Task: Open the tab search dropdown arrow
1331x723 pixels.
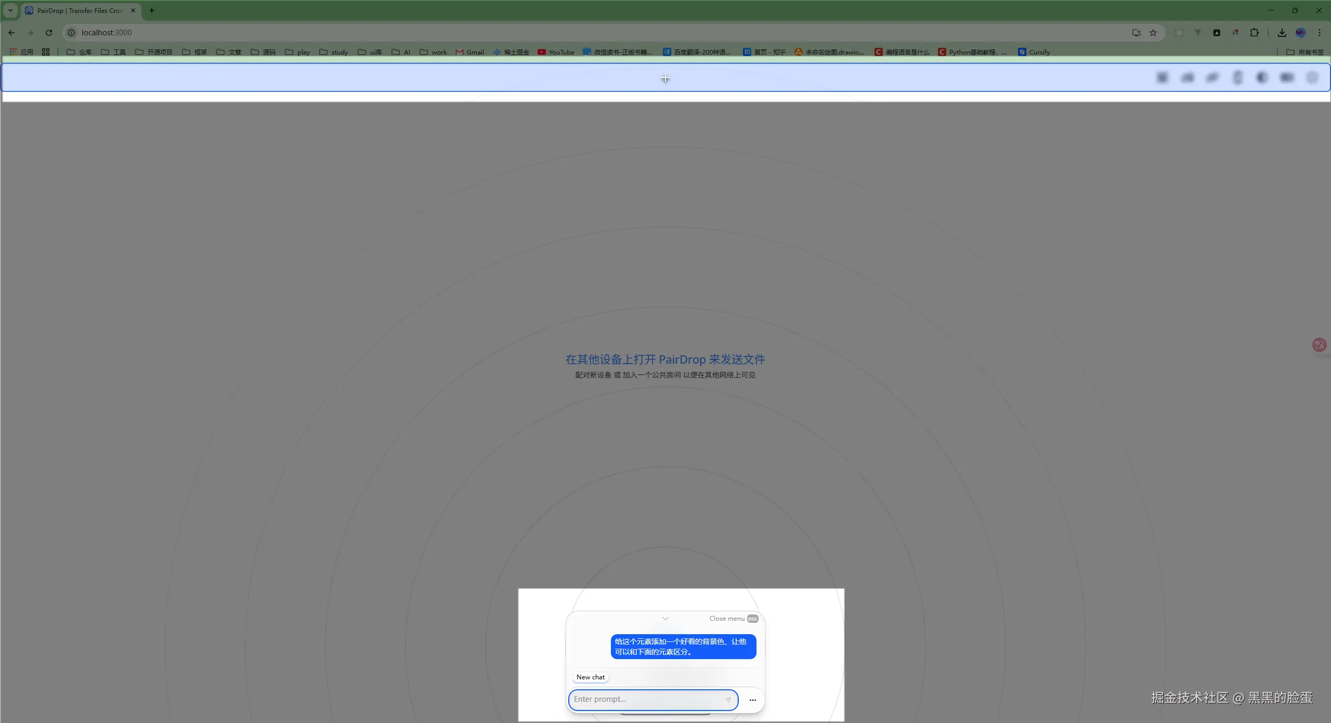Action: tap(10, 10)
